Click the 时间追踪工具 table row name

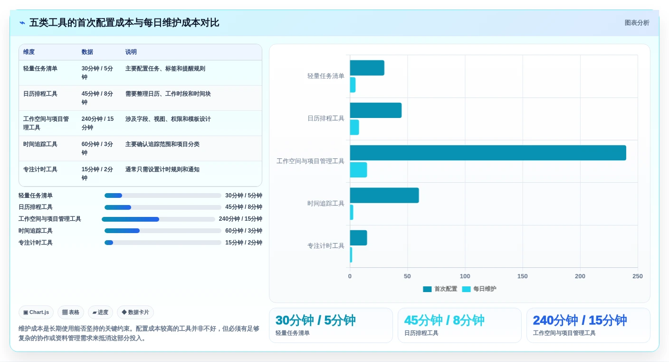[40, 144]
